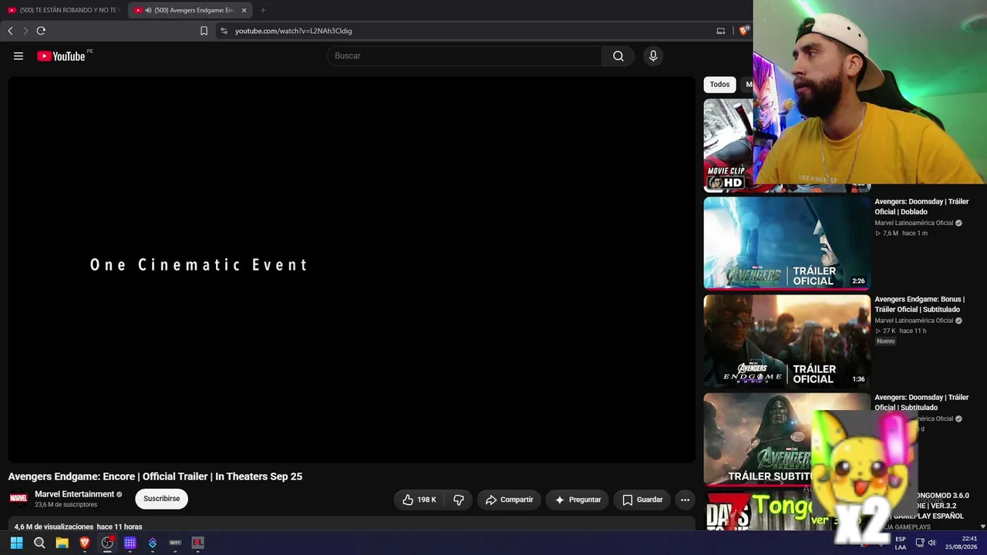Open 'Avengers Endgame: Bonus' video title
The image size is (987, 555).
click(919, 304)
